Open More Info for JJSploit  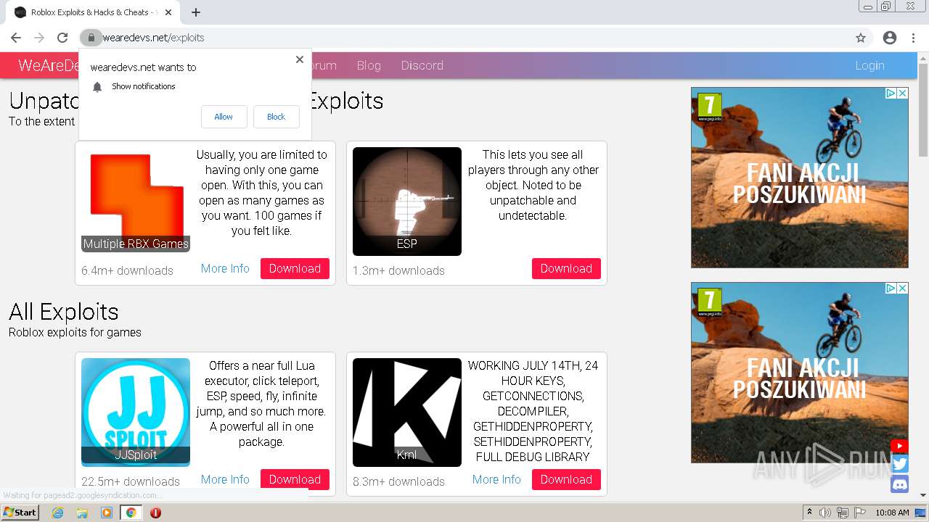point(225,479)
